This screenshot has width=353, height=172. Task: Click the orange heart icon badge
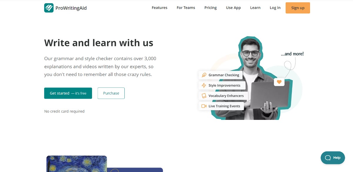(279, 82)
